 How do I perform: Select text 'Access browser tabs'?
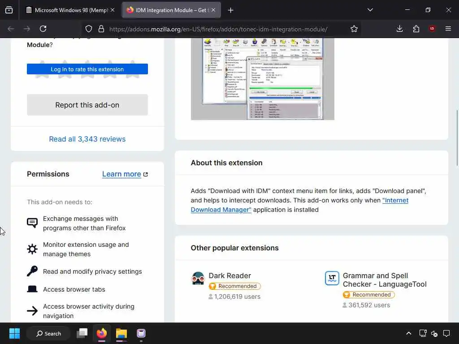pyautogui.click(x=74, y=289)
